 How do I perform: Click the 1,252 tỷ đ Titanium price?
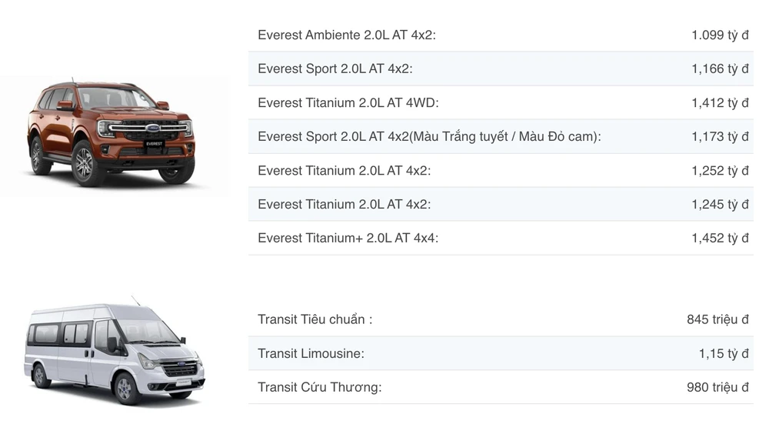click(x=720, y=170)
